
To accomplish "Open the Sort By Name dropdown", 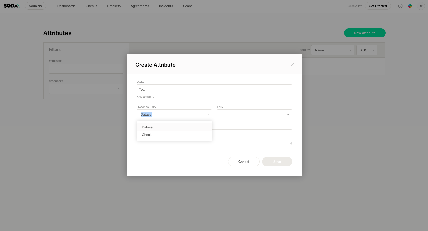I will (x=332, y=50).
